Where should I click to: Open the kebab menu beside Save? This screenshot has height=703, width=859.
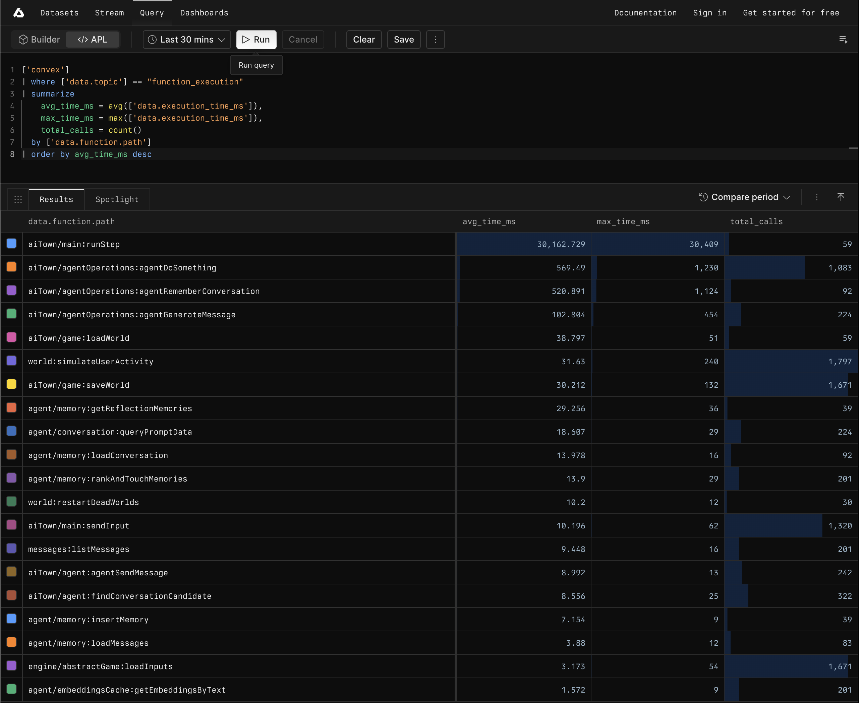coord(435,39)
